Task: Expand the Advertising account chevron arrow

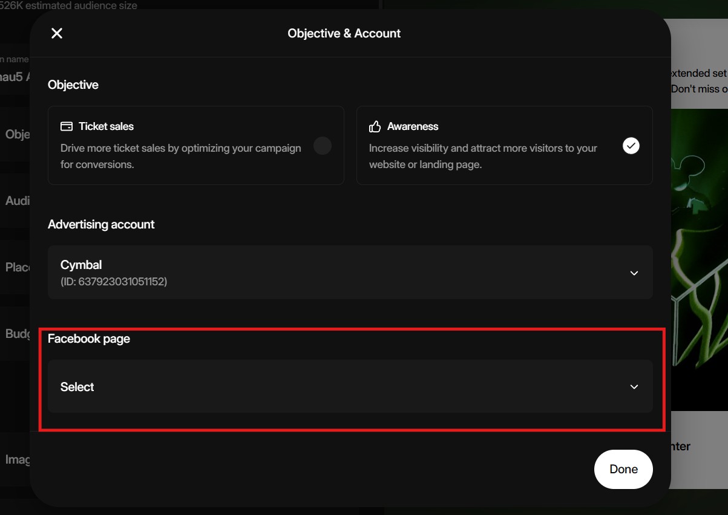Action: point(634,273)
